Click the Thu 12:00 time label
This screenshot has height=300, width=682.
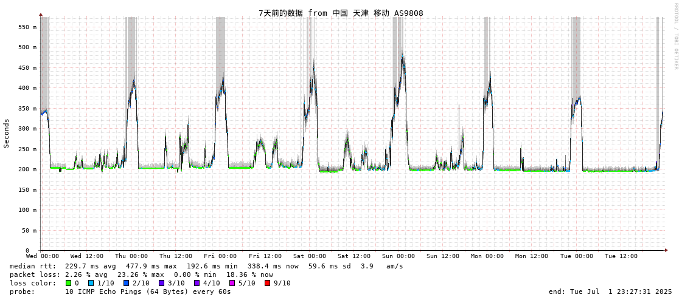click(176, 256)
